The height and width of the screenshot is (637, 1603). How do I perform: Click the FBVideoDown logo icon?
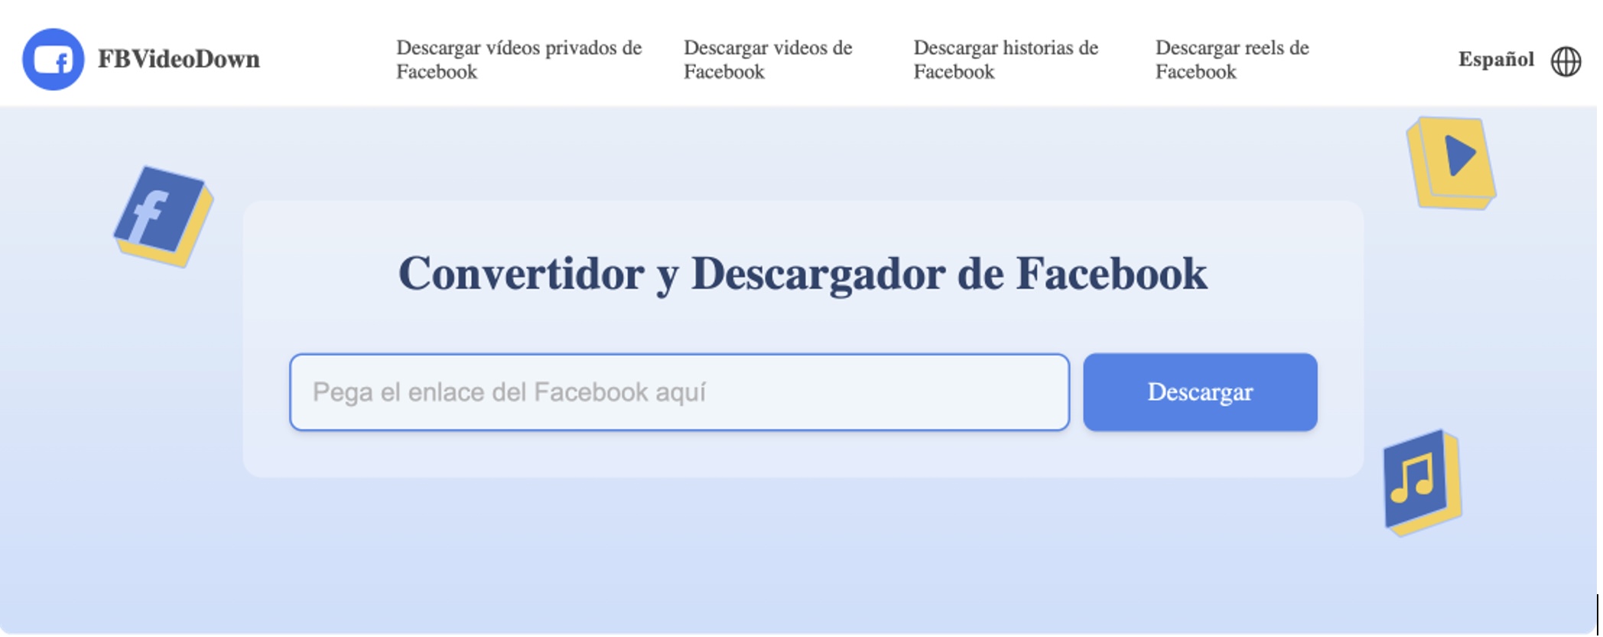coord(53,60)
